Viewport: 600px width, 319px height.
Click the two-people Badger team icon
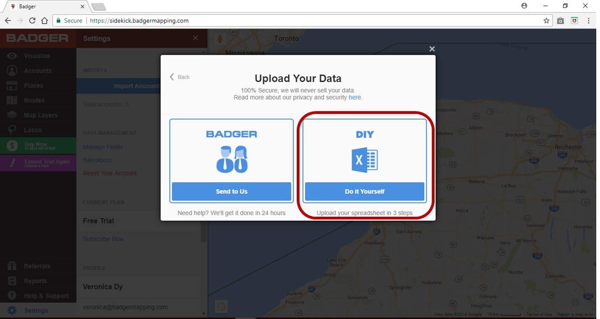tap(232, 159)
